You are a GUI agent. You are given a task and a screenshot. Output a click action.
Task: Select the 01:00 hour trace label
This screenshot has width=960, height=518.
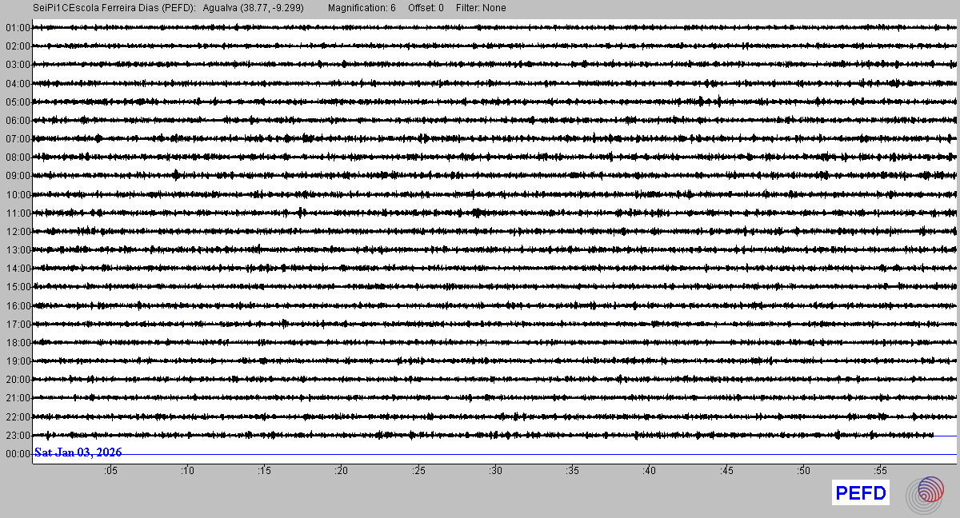[x=17, y=28]
